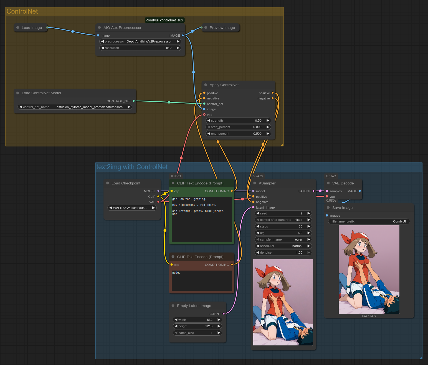Click Load Checkpoint CLIP output port

pos(158,197)
